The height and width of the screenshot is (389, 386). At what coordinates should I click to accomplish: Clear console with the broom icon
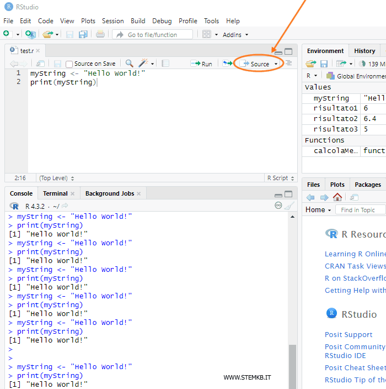pos(290,206)
